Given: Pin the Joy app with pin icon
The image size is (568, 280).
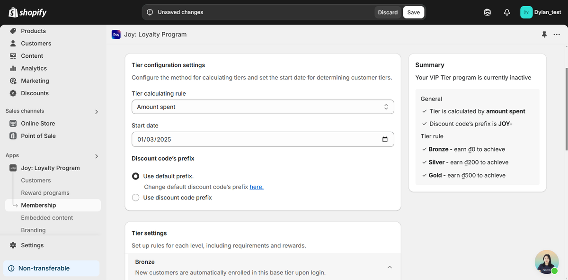Looking at the screenshot, I should pyautogui.click(x=544, y=35).
